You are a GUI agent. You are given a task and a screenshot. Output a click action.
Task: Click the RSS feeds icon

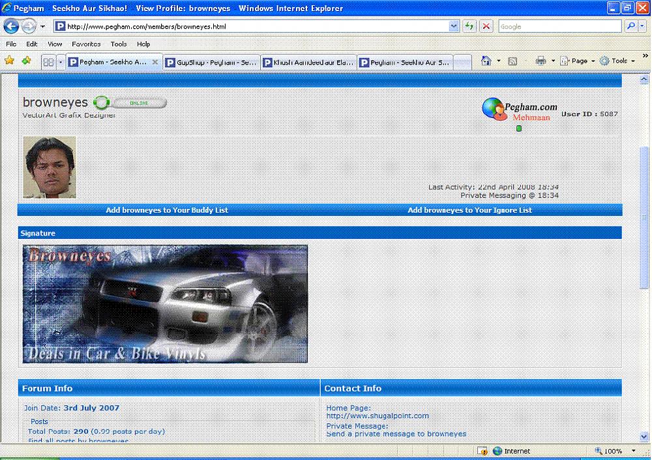512,61
